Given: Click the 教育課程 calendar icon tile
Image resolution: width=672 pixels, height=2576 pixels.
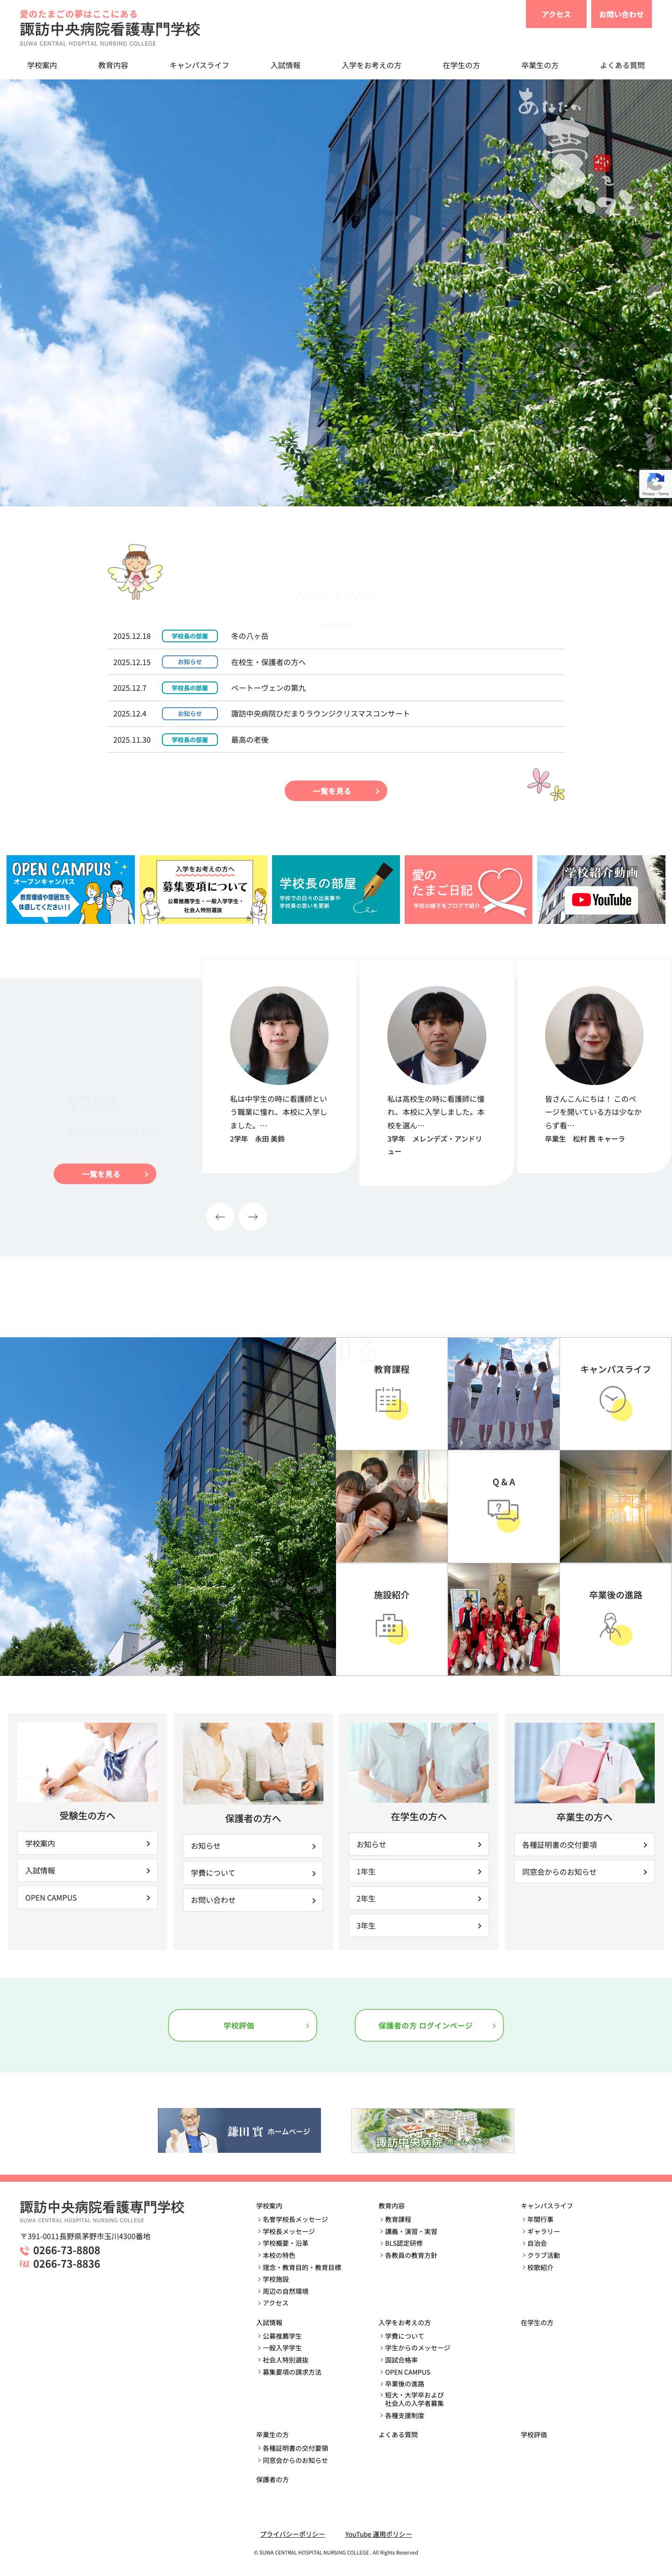Looking at the screenshot, I should [x=392, y=1393].
